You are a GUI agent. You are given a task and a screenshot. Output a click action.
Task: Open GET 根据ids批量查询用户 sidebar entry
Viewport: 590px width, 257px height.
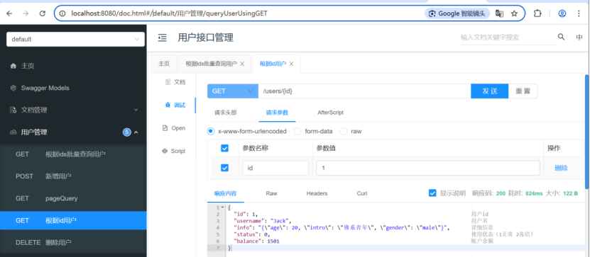coord(73,154)
